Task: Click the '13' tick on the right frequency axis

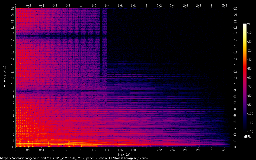Action: tap(236, 65)
